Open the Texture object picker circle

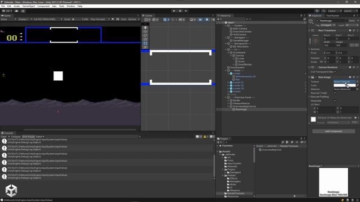(x=357, y=81)
